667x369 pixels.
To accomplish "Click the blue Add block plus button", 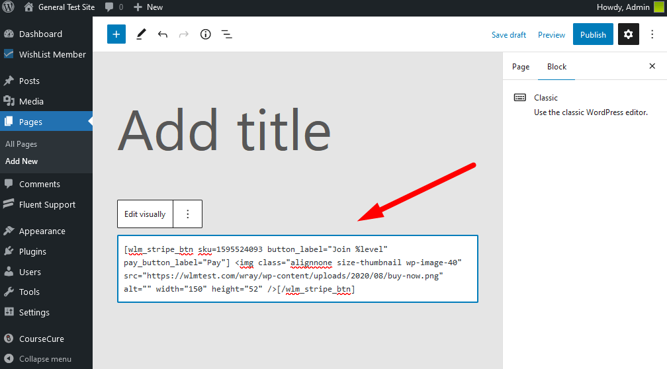I will click(116, 34).
